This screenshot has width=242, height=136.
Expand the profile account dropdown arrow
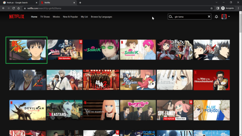[x=229, y=17]
